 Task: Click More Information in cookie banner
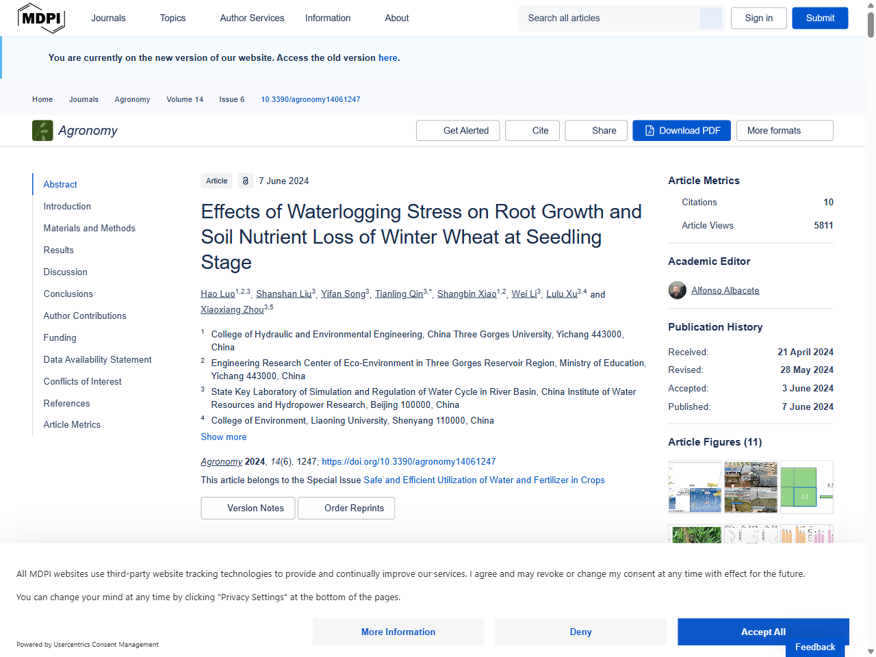(398, 632)
